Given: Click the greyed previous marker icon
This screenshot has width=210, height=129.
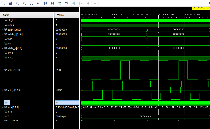Looking at the screenshot, I should 81,3.
